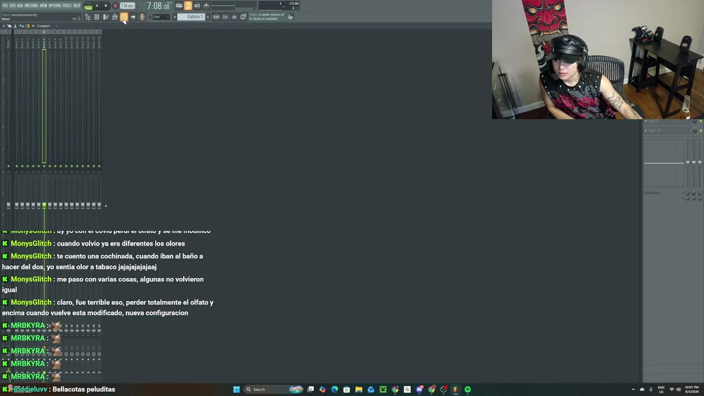Click the taskbar Search box
The image size is (704, 396).
point(274,389)
